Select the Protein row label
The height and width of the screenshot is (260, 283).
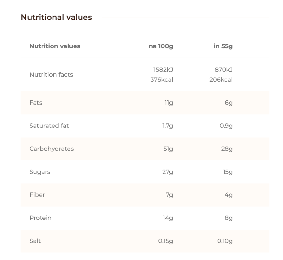coord(40,218)
